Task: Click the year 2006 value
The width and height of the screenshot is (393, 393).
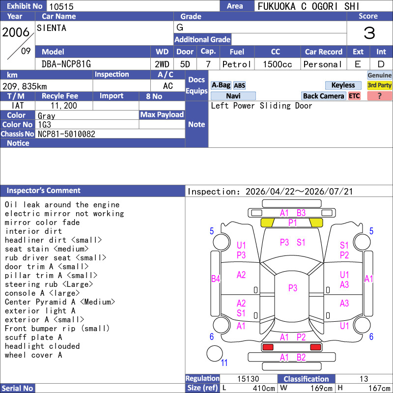Action: (16, 32)
